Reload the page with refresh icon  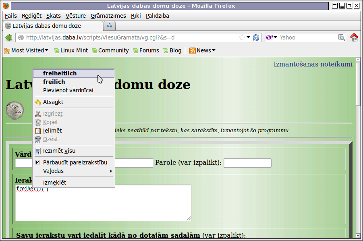click(x=256, y=37)
